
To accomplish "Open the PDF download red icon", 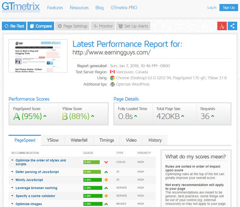I will (222, 26).
